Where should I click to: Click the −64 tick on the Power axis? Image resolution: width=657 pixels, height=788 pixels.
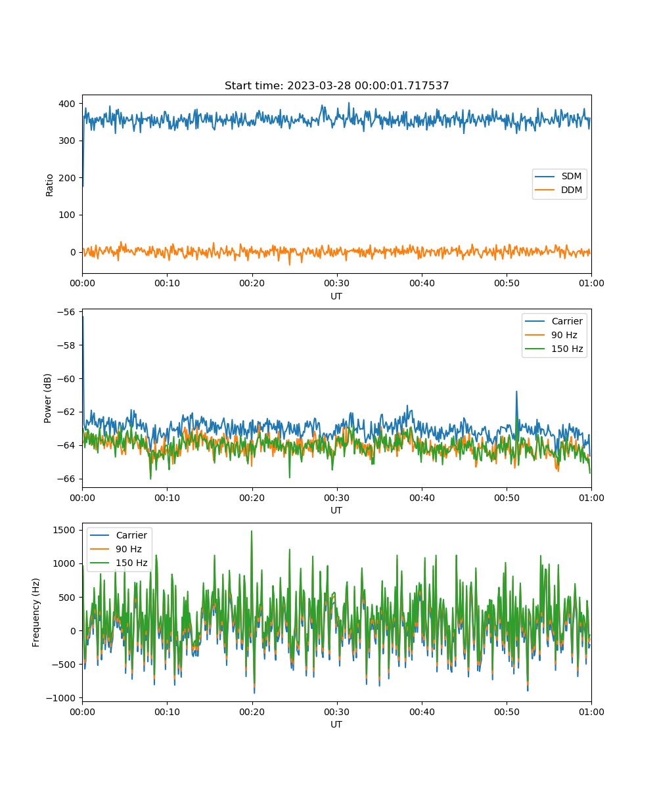tap(68, 446)
